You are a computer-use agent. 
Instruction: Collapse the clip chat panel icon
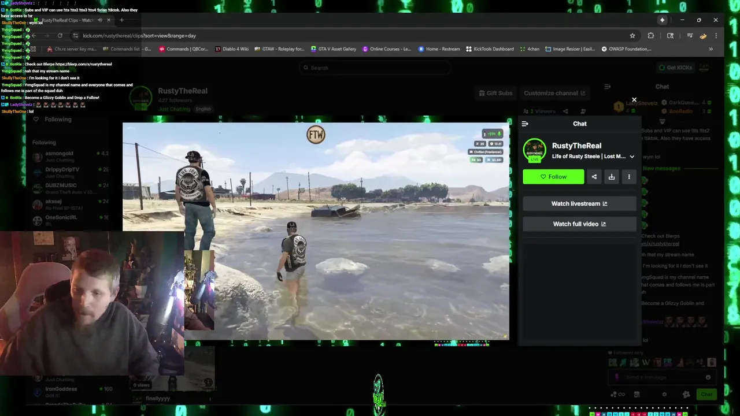click(x=525, y=124)
